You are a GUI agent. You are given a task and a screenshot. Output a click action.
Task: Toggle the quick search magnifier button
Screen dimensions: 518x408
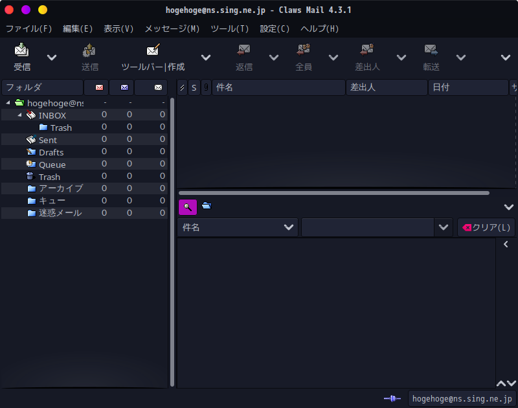[x=188, y=207]
